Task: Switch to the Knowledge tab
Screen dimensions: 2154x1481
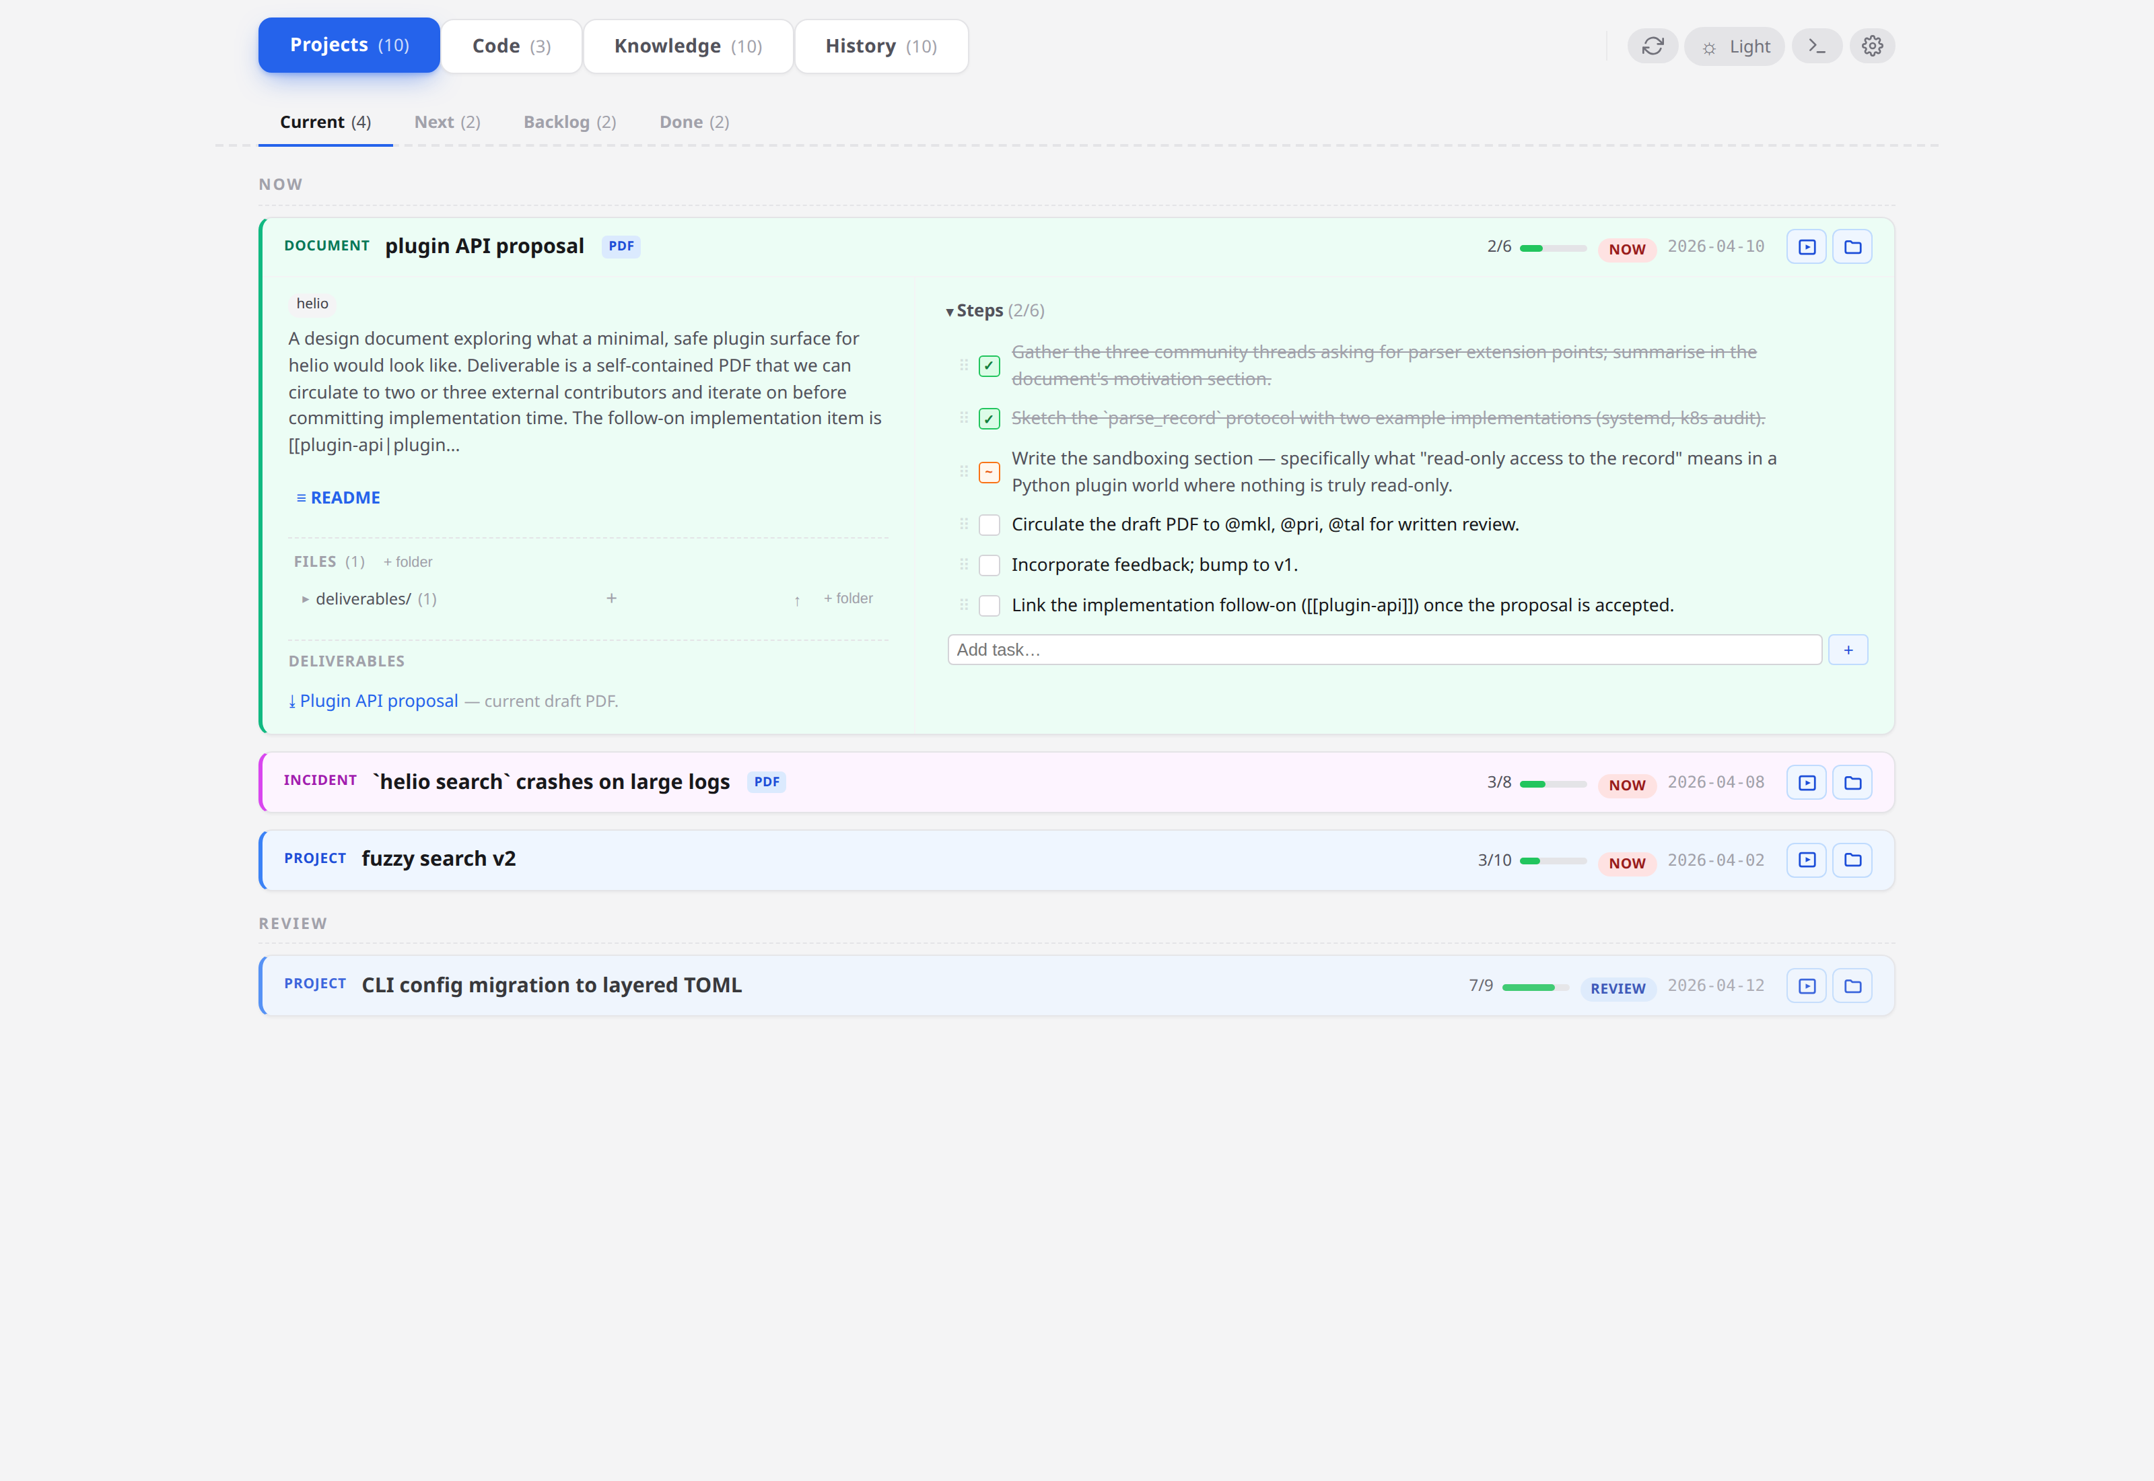Action: (x=687, y=46)
